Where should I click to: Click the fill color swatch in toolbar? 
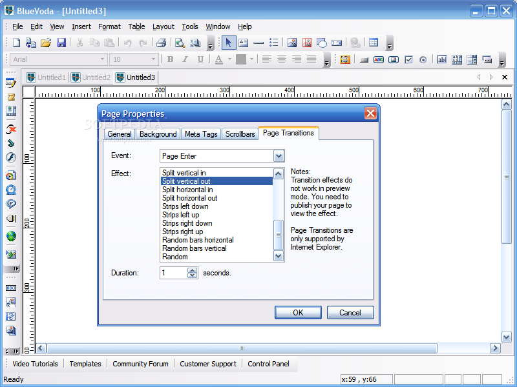(x=241, y=59)
